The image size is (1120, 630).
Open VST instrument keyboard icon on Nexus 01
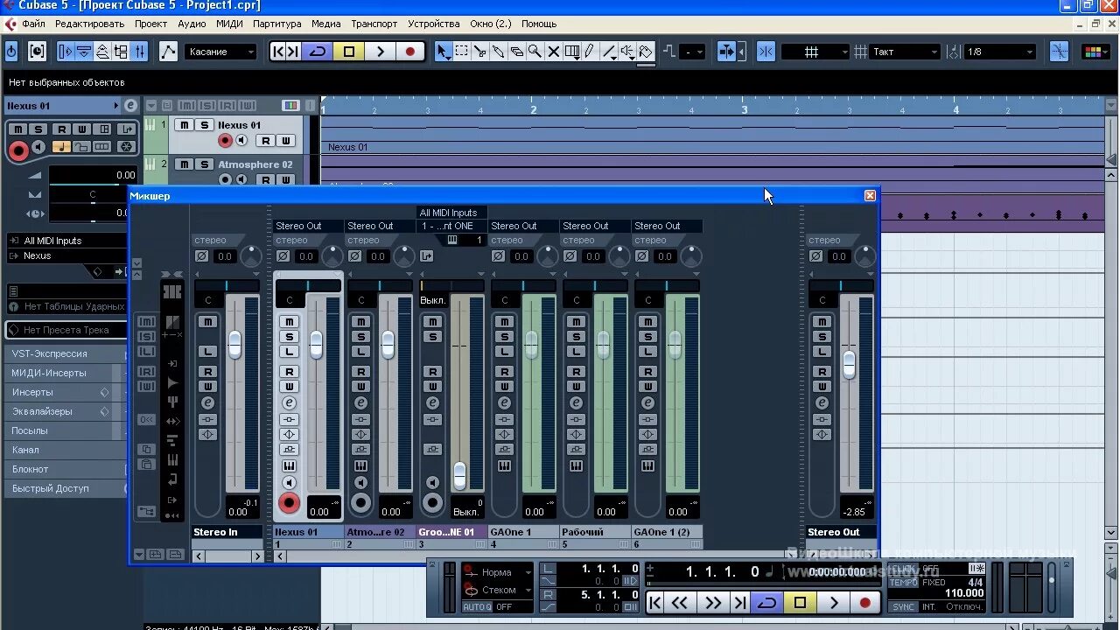pyautogui.click(x=289, y=465)
